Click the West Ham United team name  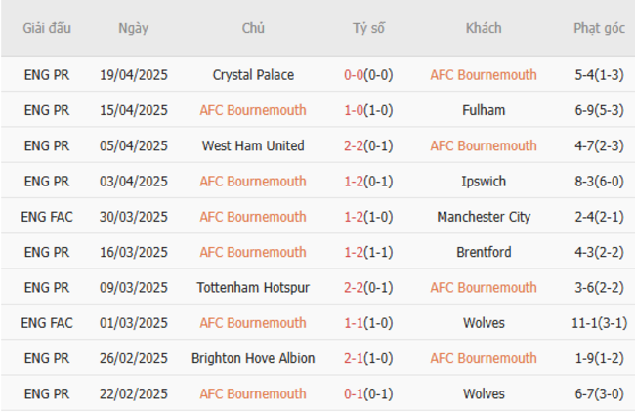coord(253,145)
